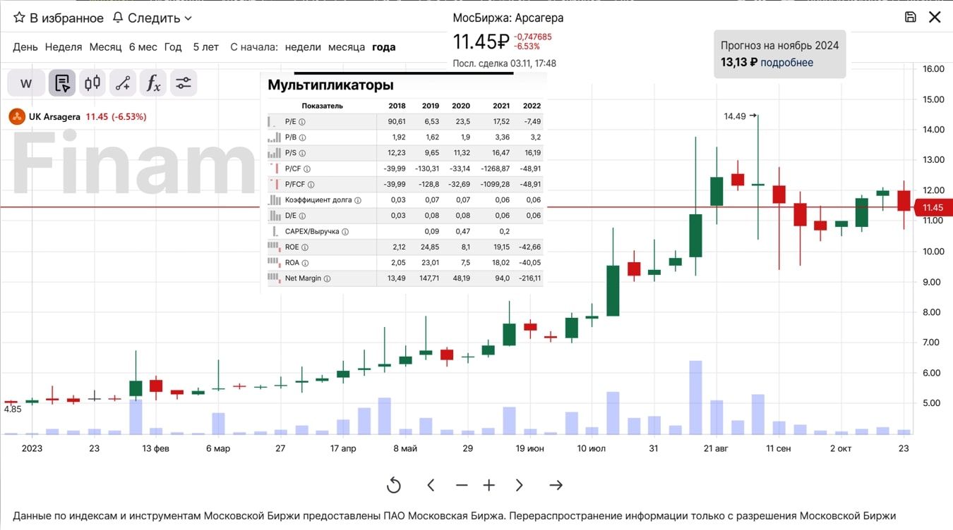Click the 4.85 low price marker

pyautogui.click(x=12, y=409)
